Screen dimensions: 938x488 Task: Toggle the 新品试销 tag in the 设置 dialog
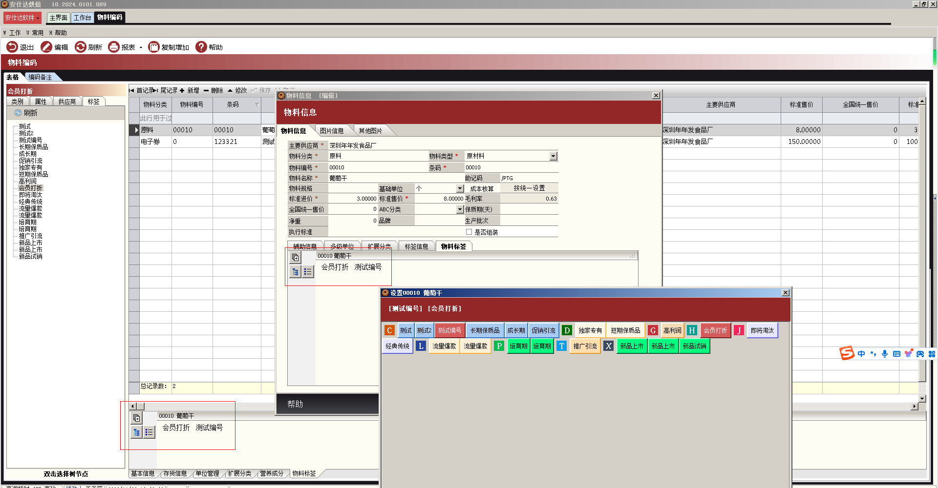tap(694, 346)
